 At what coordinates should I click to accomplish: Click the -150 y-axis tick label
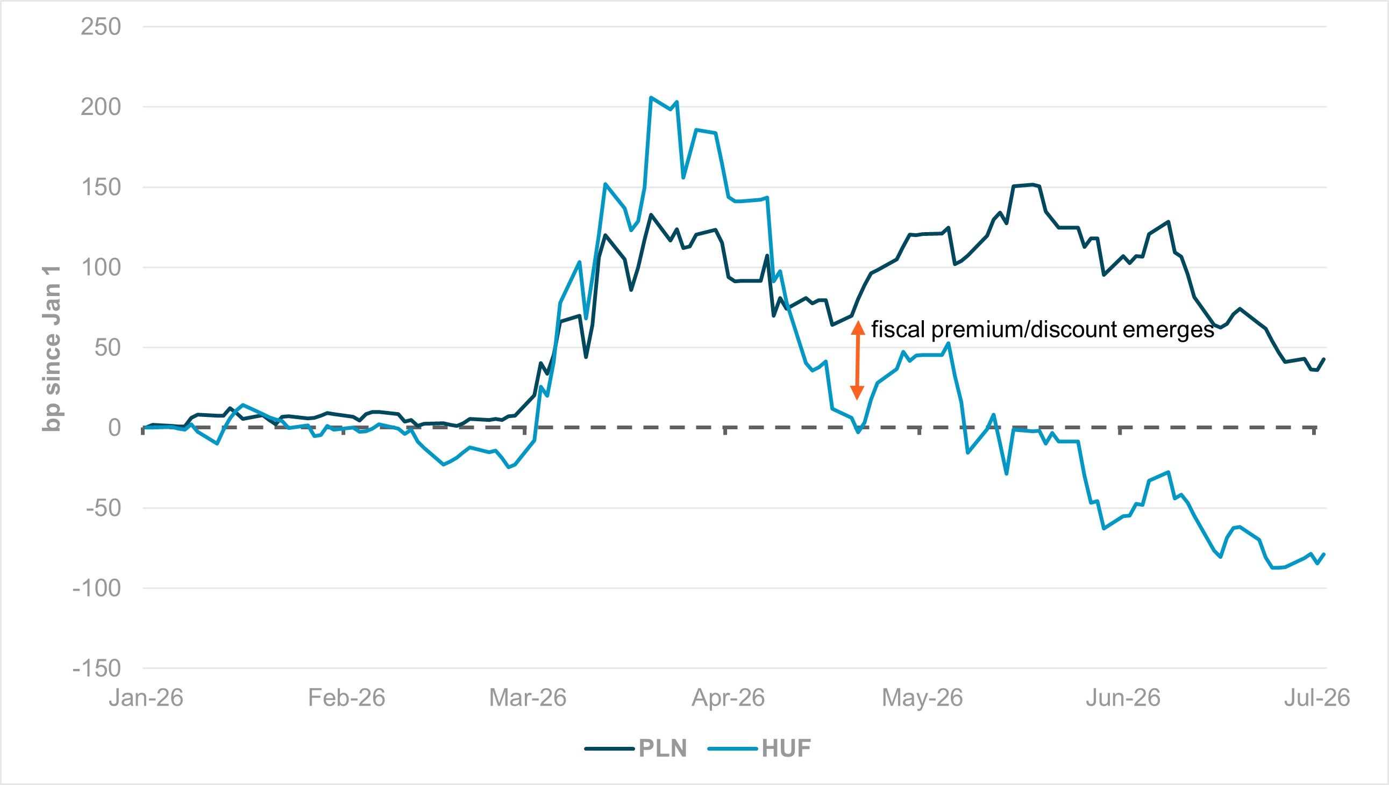pyautogui.click(x=97, y=668)
